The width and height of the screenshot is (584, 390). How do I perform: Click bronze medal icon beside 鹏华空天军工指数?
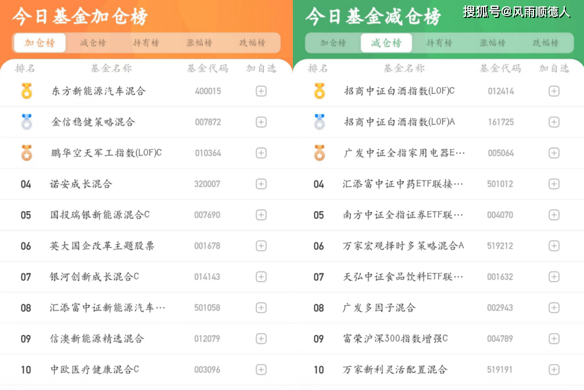coord(27,153)
